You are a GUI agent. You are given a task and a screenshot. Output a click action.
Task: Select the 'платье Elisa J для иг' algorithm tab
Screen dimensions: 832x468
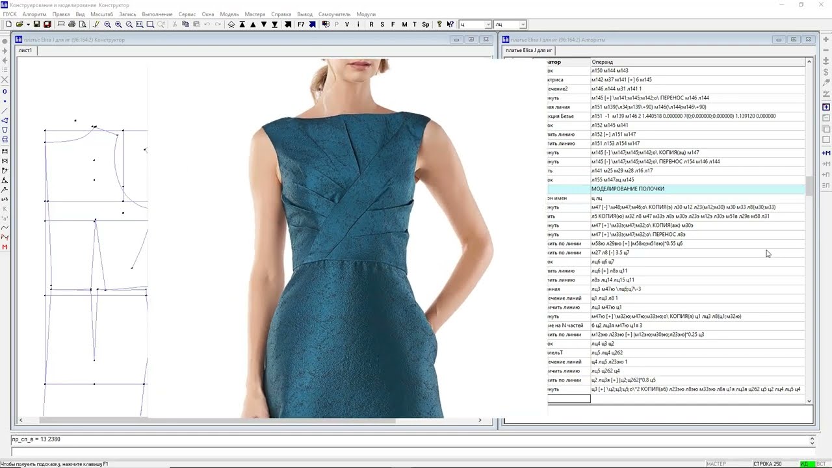[528, 50]
